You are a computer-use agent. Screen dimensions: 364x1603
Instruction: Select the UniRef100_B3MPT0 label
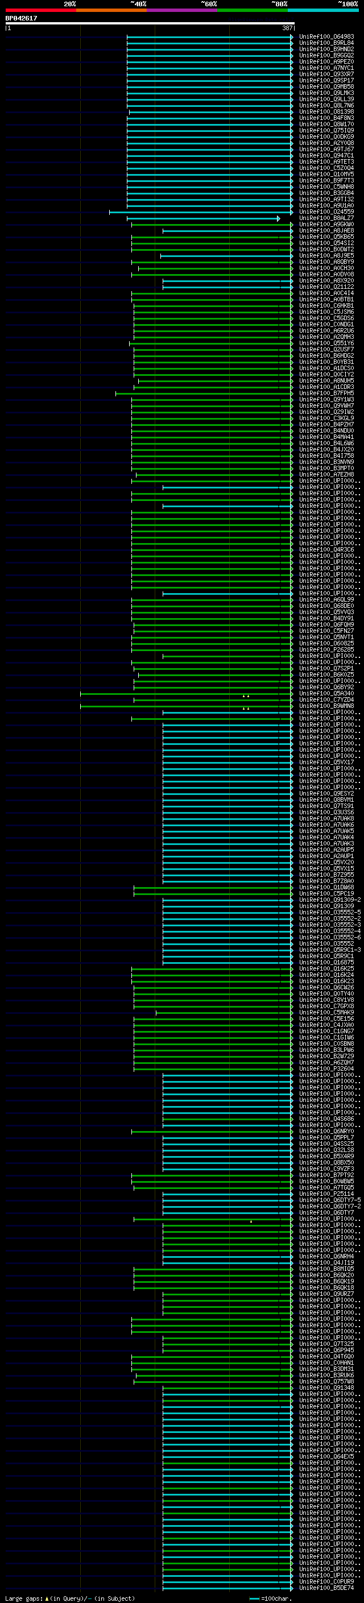326,469
